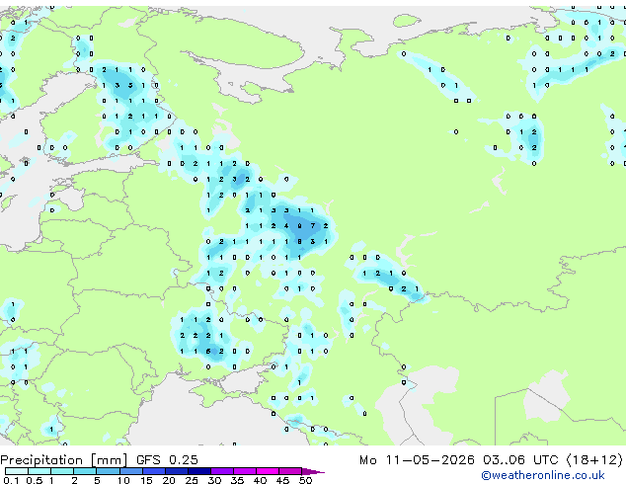This screenshot has width=626, height=484.
Task: Click the GFS 0.25 model label
Action: coord(167,460)
